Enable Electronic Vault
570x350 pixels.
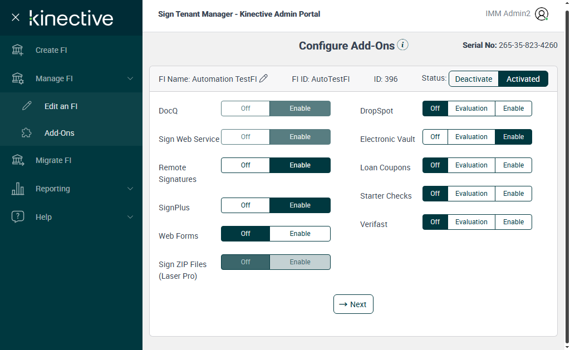point(513,137)
